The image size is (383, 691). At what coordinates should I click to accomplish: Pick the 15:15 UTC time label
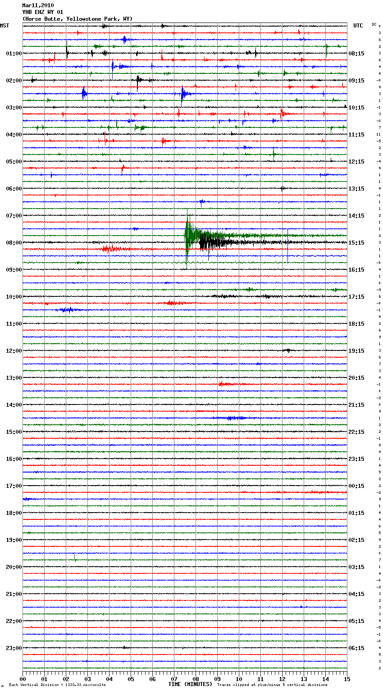356,243
